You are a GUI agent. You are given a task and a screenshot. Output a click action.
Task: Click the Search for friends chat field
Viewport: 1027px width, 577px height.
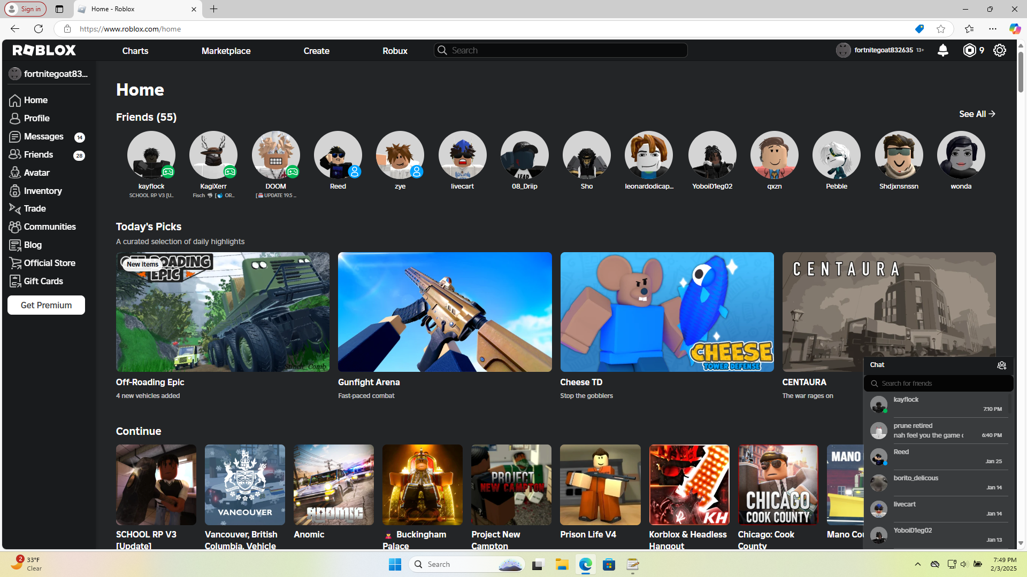tap(938, 383)
